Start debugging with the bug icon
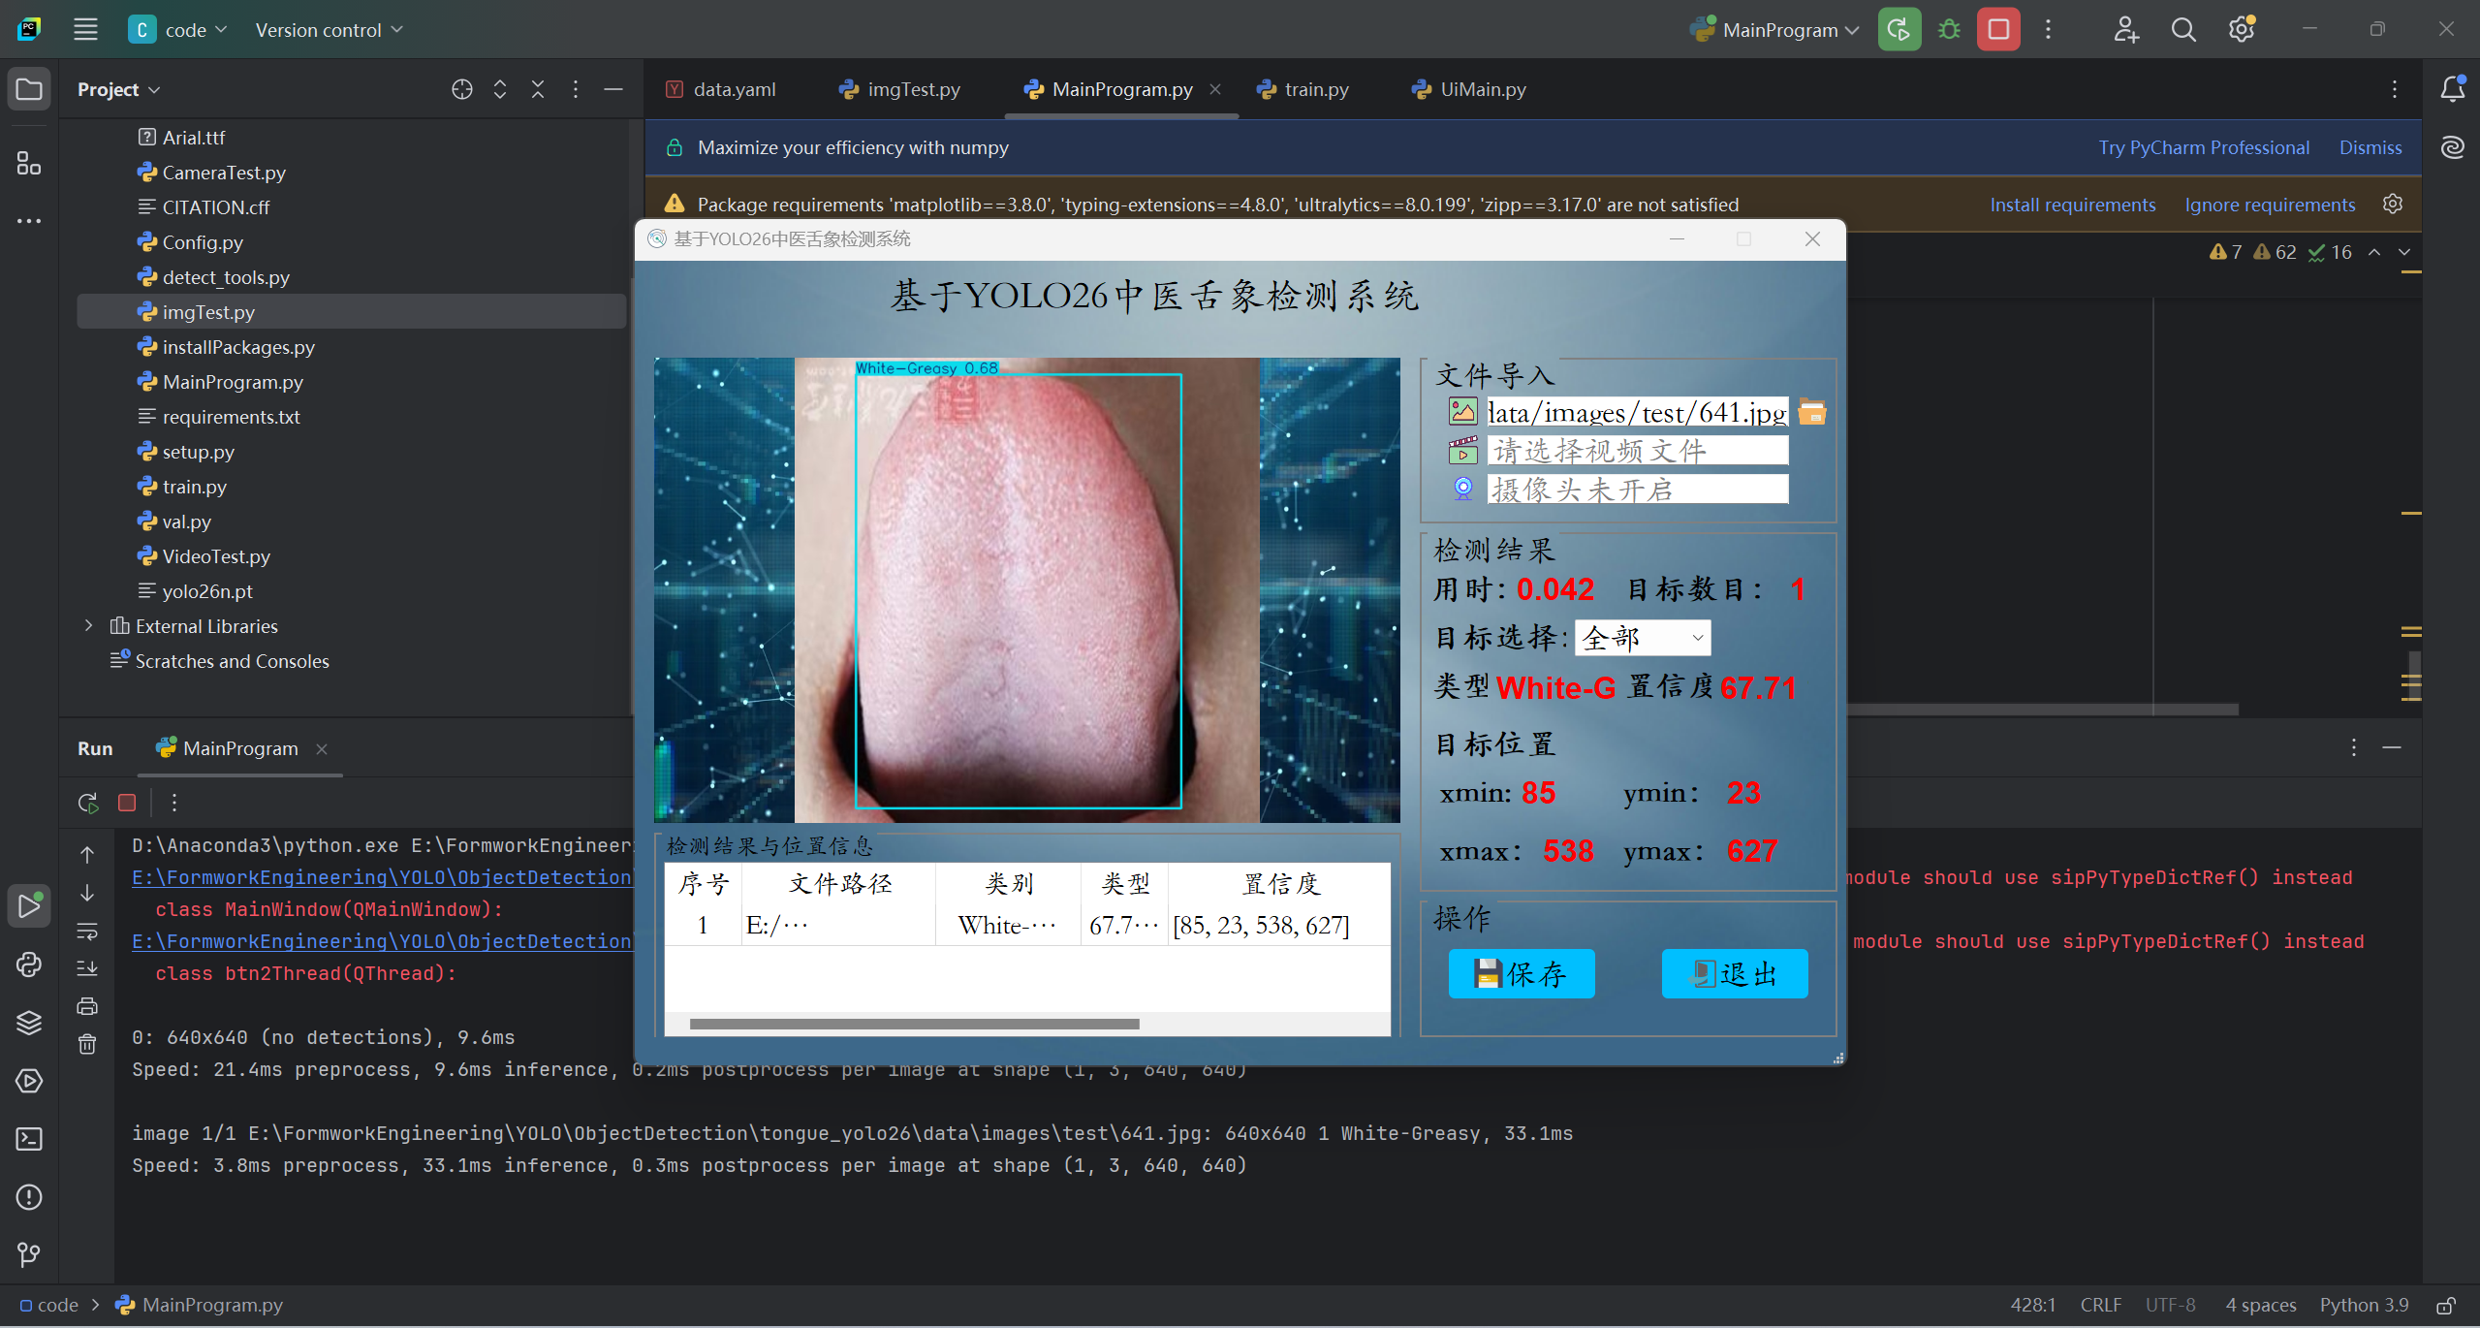Viewport: 2480px width, 1328px height. pos(1949,29)
